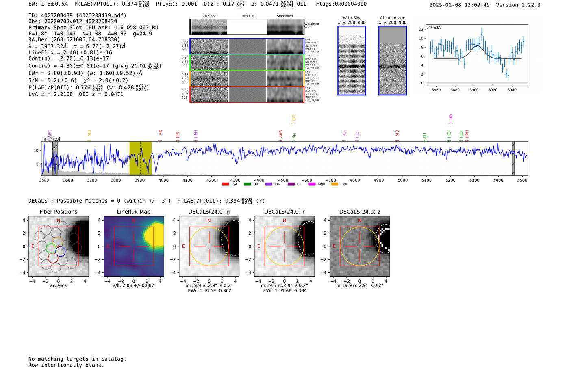Screen dimensions: 569x387
Task: Click the Primary Spec_Slot_IFU_AMP line
Action: tap(93, 28)
